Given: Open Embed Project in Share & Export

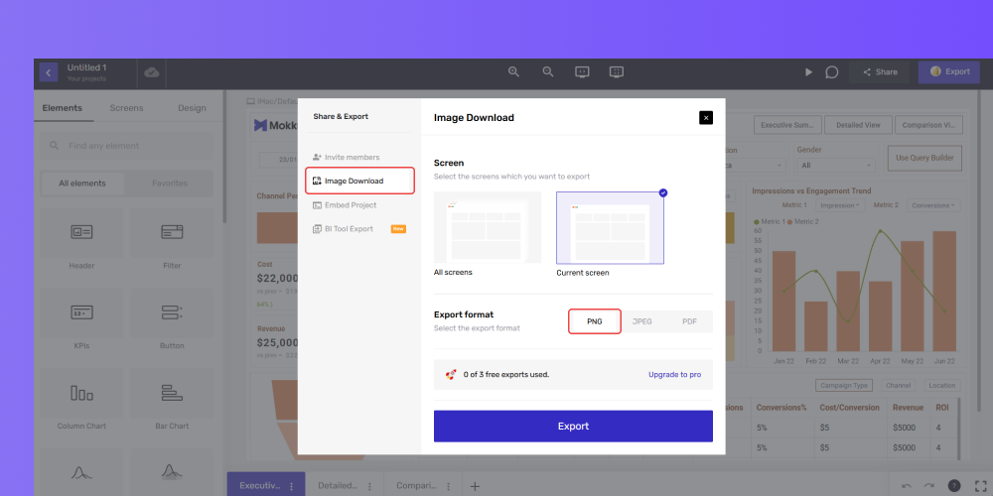Looking at the screenshot, I should (345, 205).
